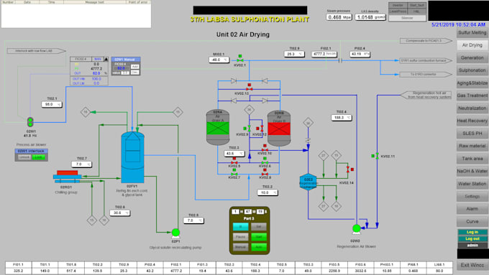
Task: Click the Lock button in 02W1 interlock
Action: click(x=38, y=157)
